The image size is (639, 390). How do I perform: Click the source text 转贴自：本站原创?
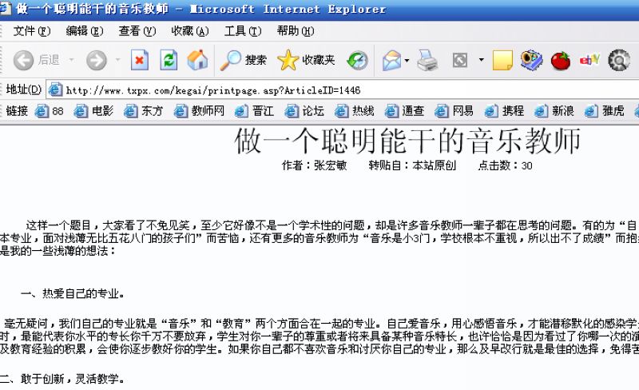point(412,165)
